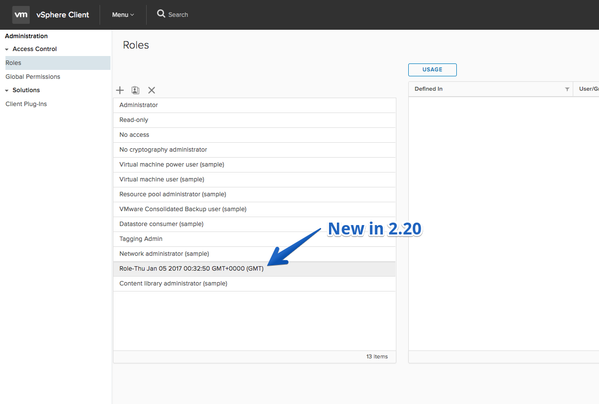
Task: Click the Search input field
Action: [x=178, y=15]
